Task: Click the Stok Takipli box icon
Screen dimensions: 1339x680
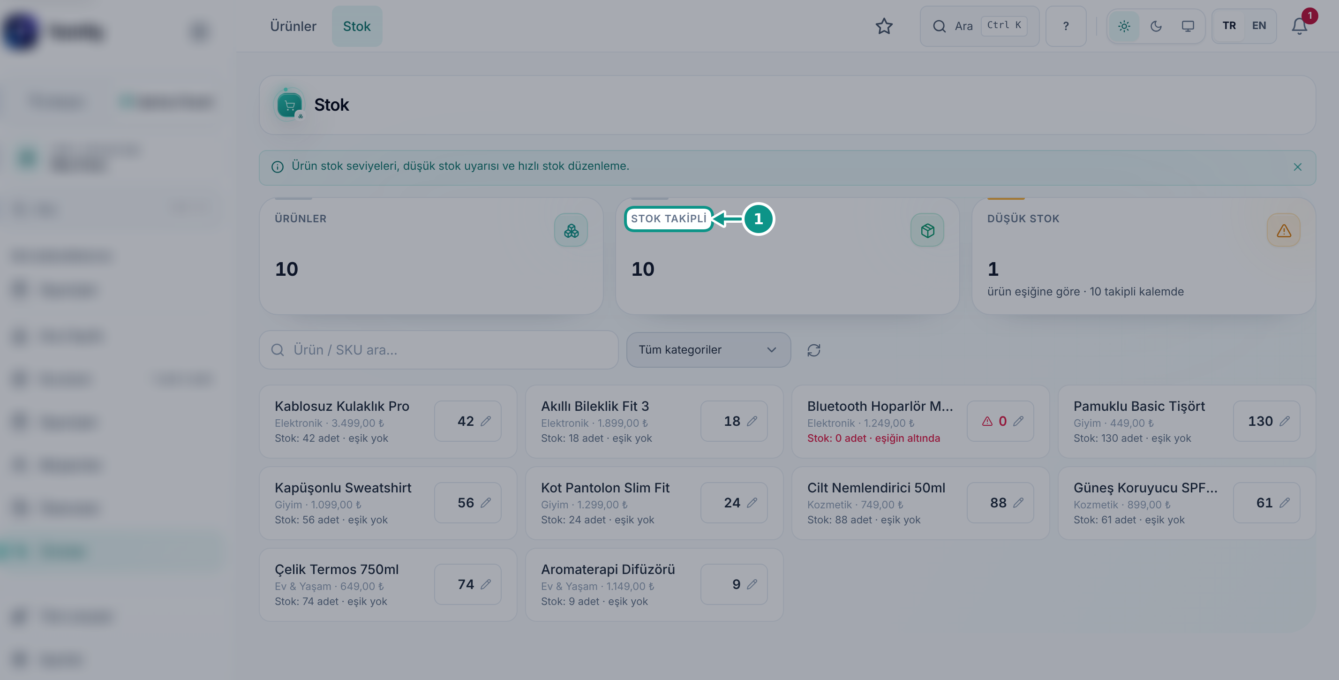Action: tap(927, 230)
